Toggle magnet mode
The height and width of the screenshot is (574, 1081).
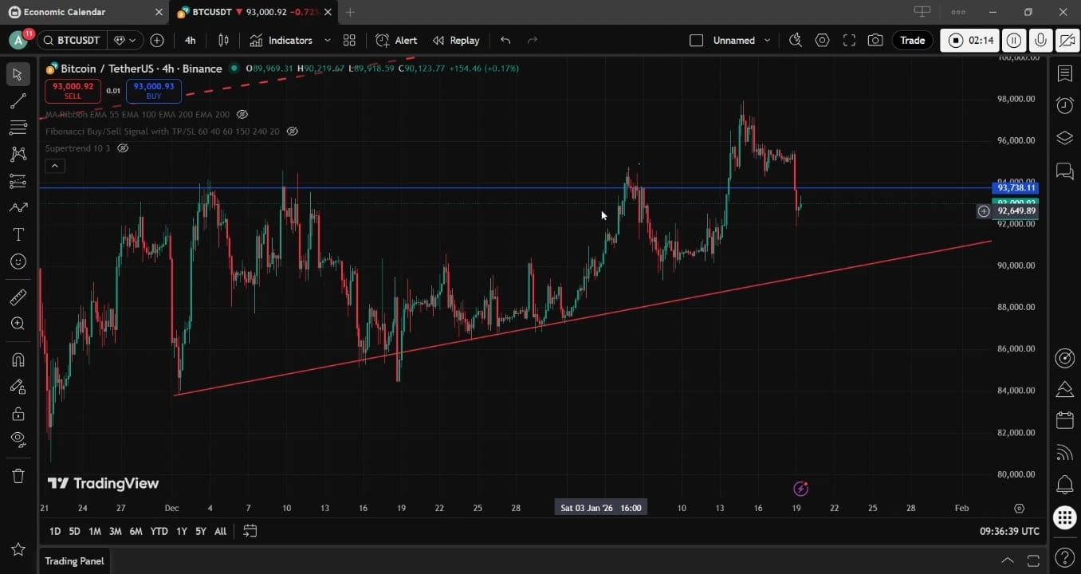pos(18,360)
